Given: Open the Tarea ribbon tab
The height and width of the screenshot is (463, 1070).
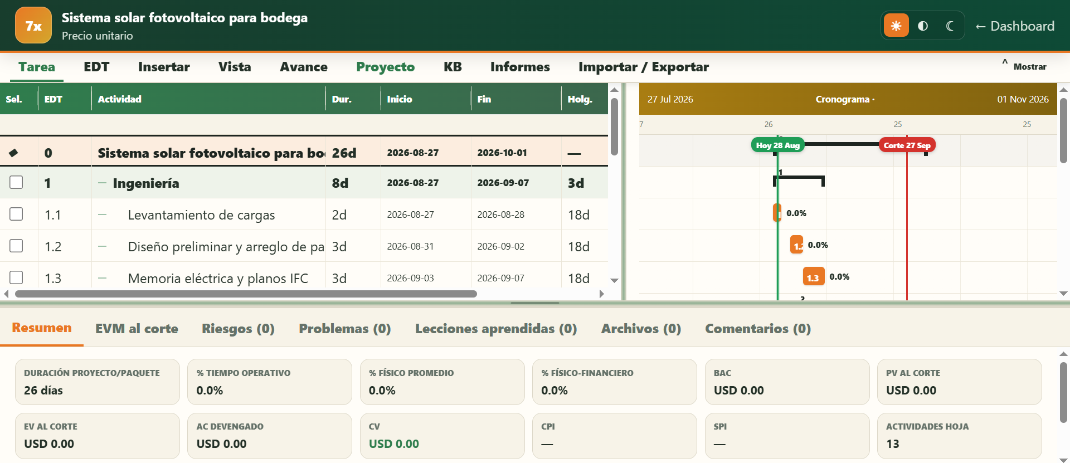Looking at the screenshot, I should [37, 67].
